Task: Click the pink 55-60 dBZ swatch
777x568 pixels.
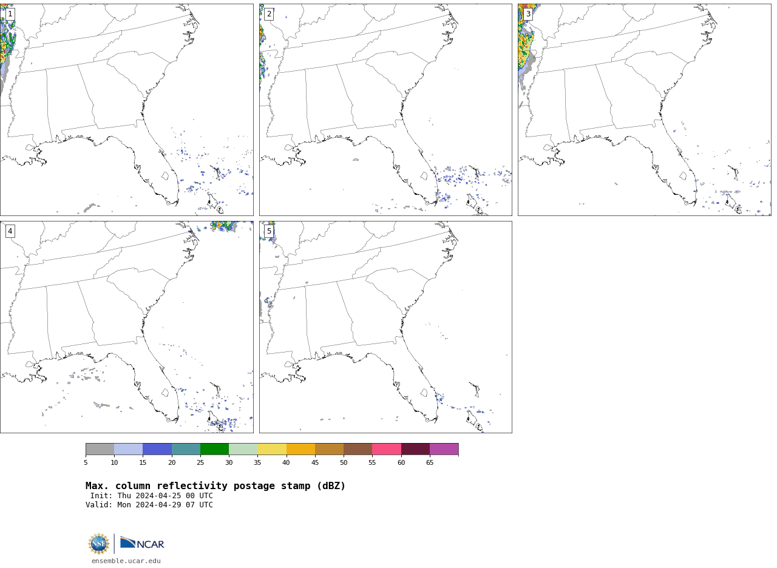Action: [387, 449]
